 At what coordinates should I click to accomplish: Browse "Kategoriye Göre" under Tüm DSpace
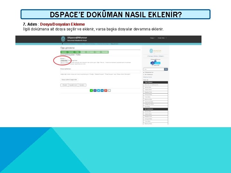[155, 104]
